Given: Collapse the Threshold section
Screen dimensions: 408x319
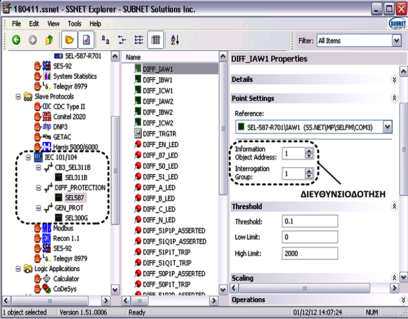Looking at the screenshot, I should point(394,207).
